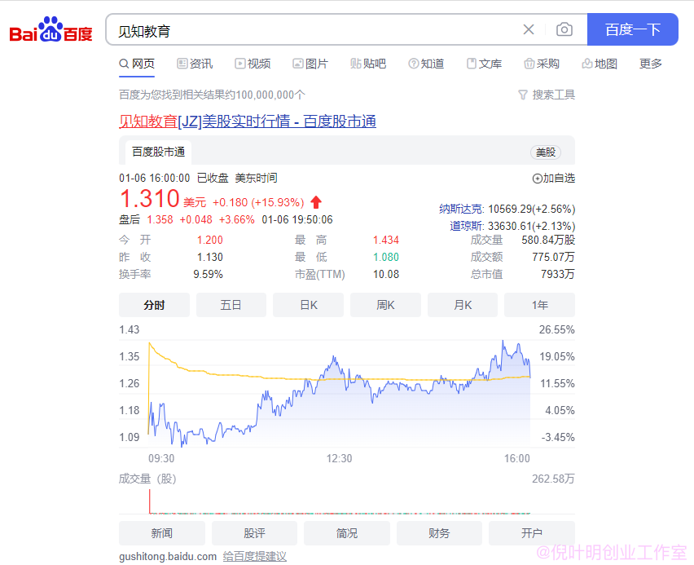Click the 最高 value 1.434
This screenshot has width=694, height=565.
click(386, 241)
